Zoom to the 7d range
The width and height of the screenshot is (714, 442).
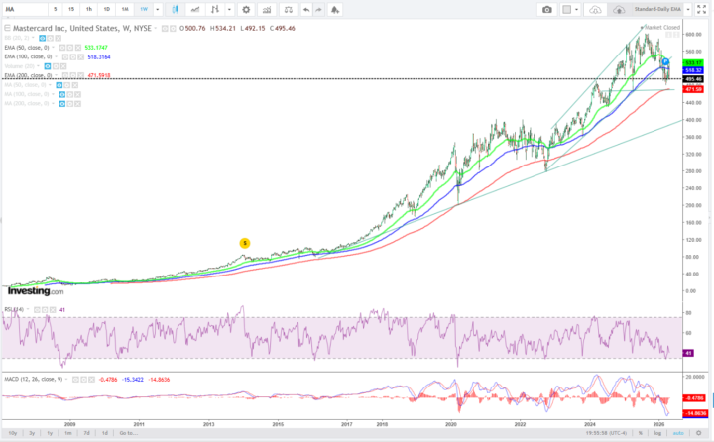pos(86,433)
